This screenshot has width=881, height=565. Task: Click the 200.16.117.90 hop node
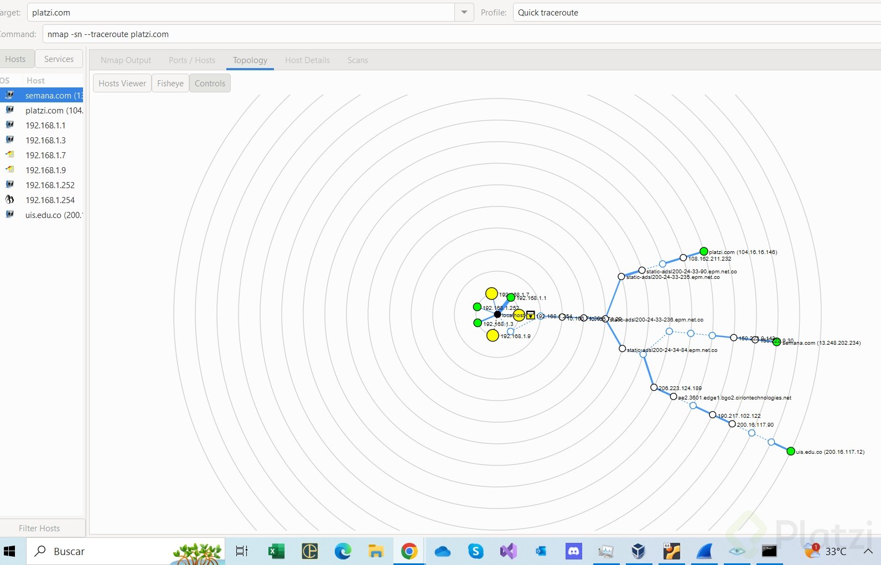pyautogui.click(x=732, y=424)
